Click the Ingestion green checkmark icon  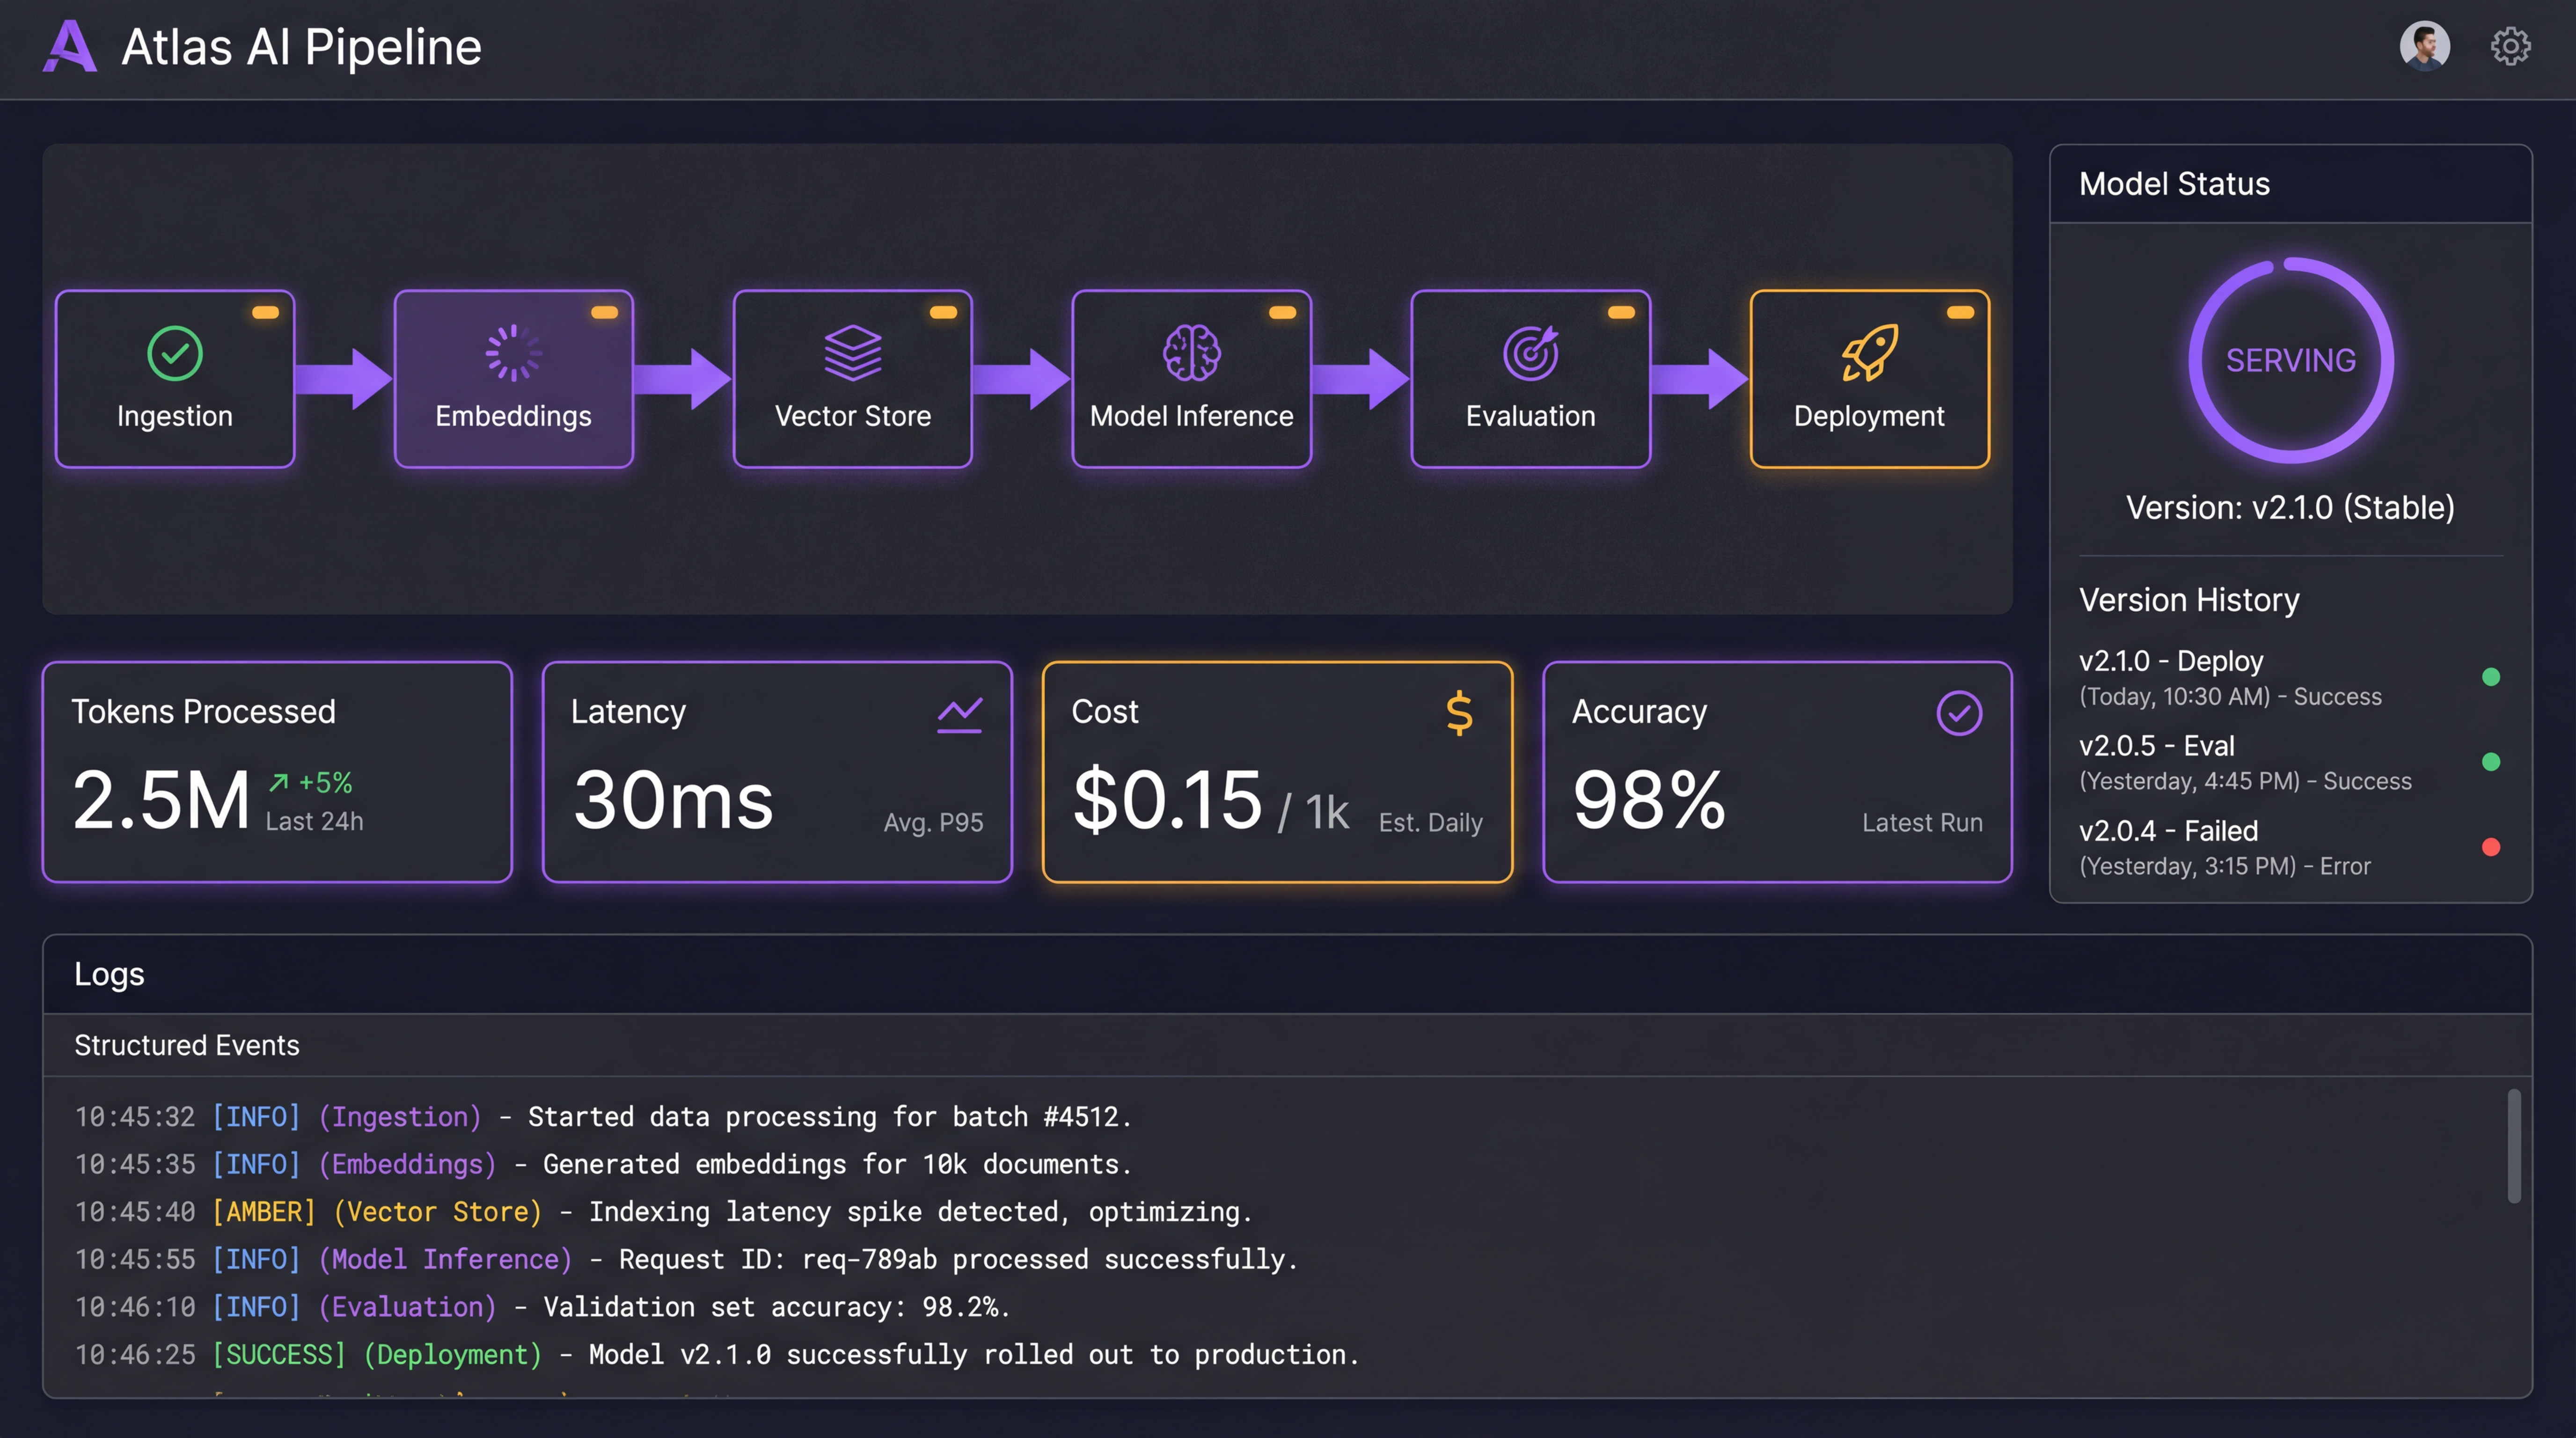[x=175, y=353]
